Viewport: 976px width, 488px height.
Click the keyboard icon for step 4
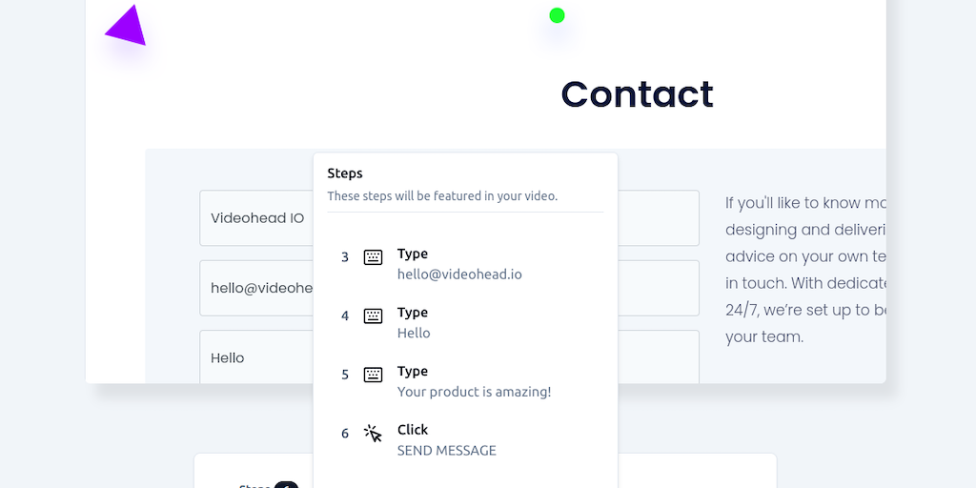click(x=373, y=316)
